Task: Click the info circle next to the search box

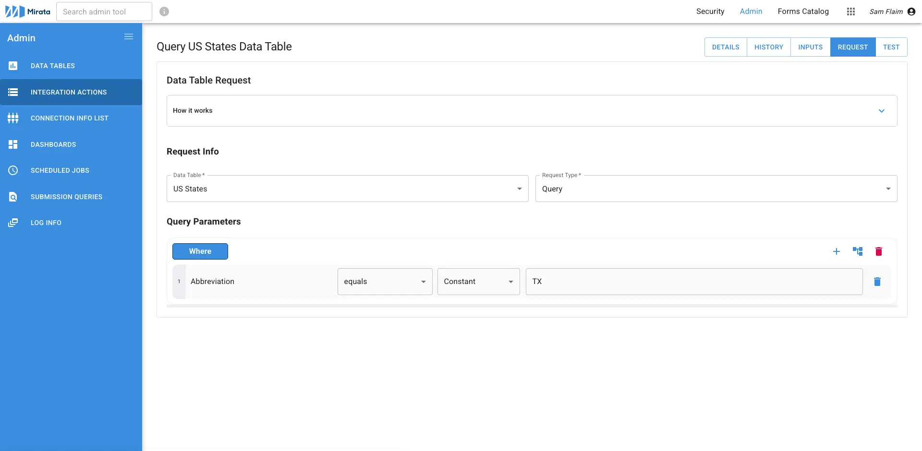Action: coord(164,12)
